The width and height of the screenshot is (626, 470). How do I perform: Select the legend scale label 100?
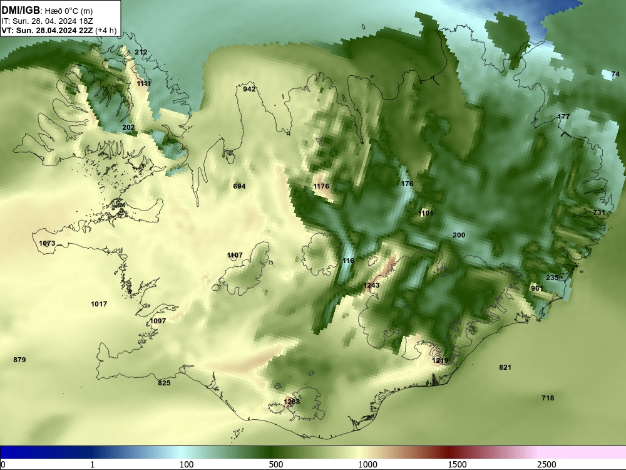click(x=187, y=464)
